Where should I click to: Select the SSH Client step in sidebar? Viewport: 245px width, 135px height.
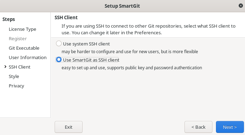click(20, 67)
